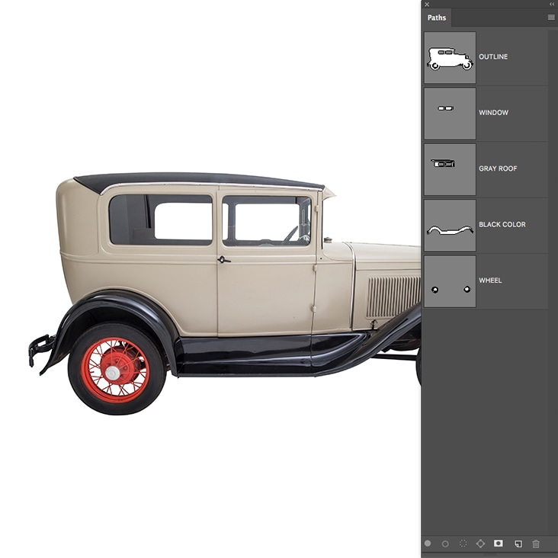558x558 pixels.
Task: Add a mask using the mask icon
Action: (499, 544)
